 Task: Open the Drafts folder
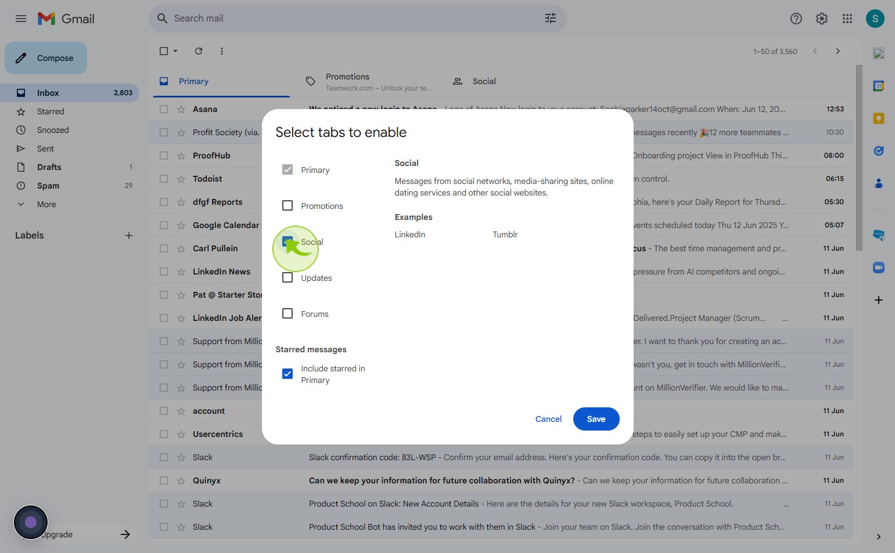point(70,167)
